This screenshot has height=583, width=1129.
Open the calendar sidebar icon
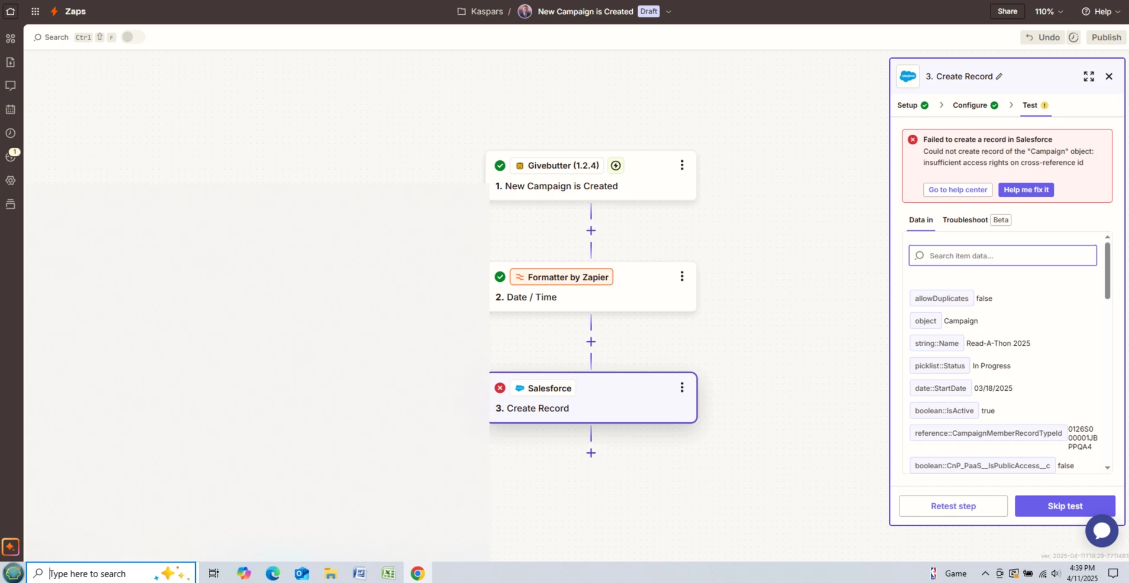[x=11, y=109]
